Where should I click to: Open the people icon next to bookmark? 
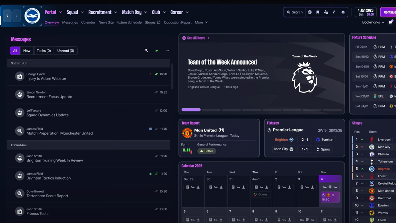click(x=326, y=12)
